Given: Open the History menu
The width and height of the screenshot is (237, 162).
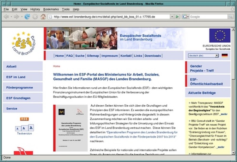Looking at the screenshot, I should 35,9.
